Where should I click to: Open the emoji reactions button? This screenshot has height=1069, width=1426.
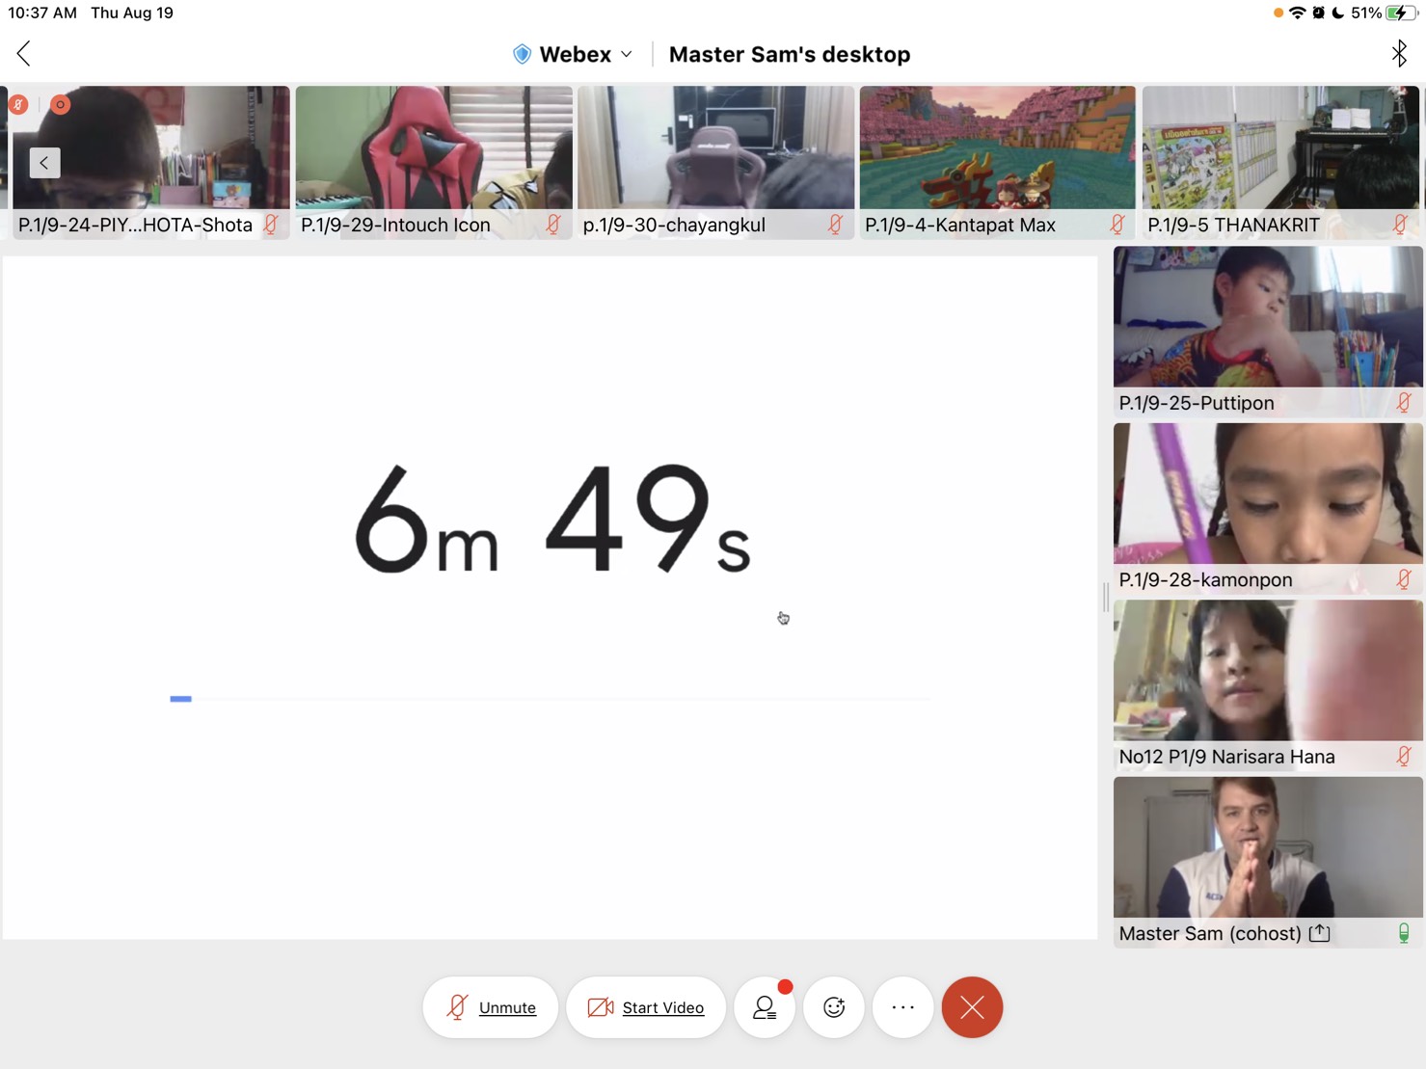point(834,1007)
